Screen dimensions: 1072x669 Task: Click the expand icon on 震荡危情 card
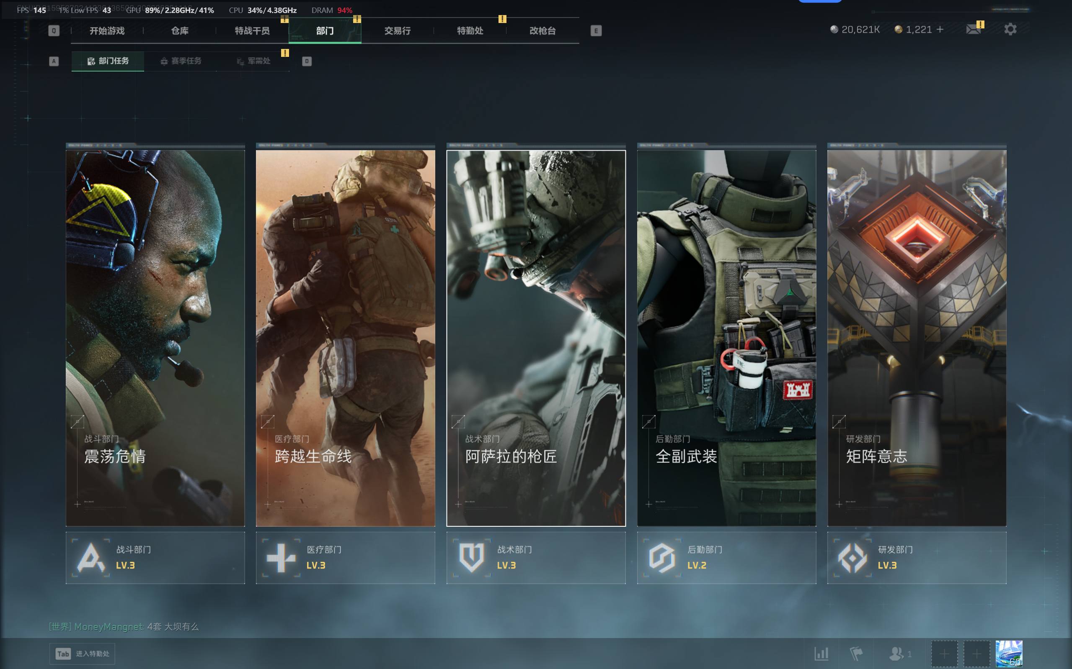click(x=77, y=422)
